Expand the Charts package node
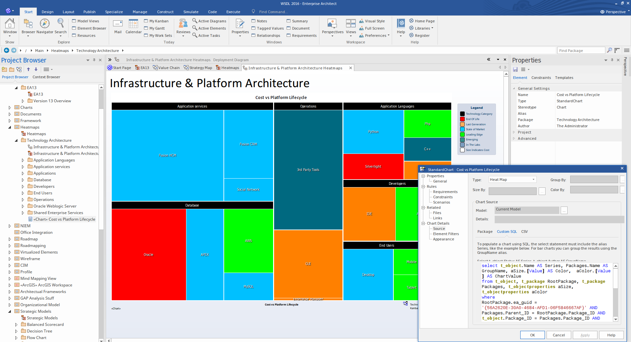Image resolution: width=631 pixels, height=342 pixels. tap(10, 108)
